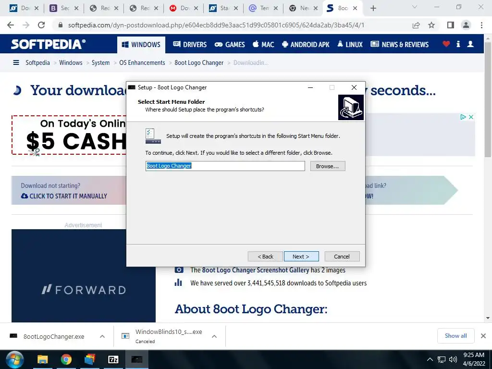The height and width of the screenshot is (369, 492).
Task: Open the ANDROID APK section
Action: click(x=306, y=45)
